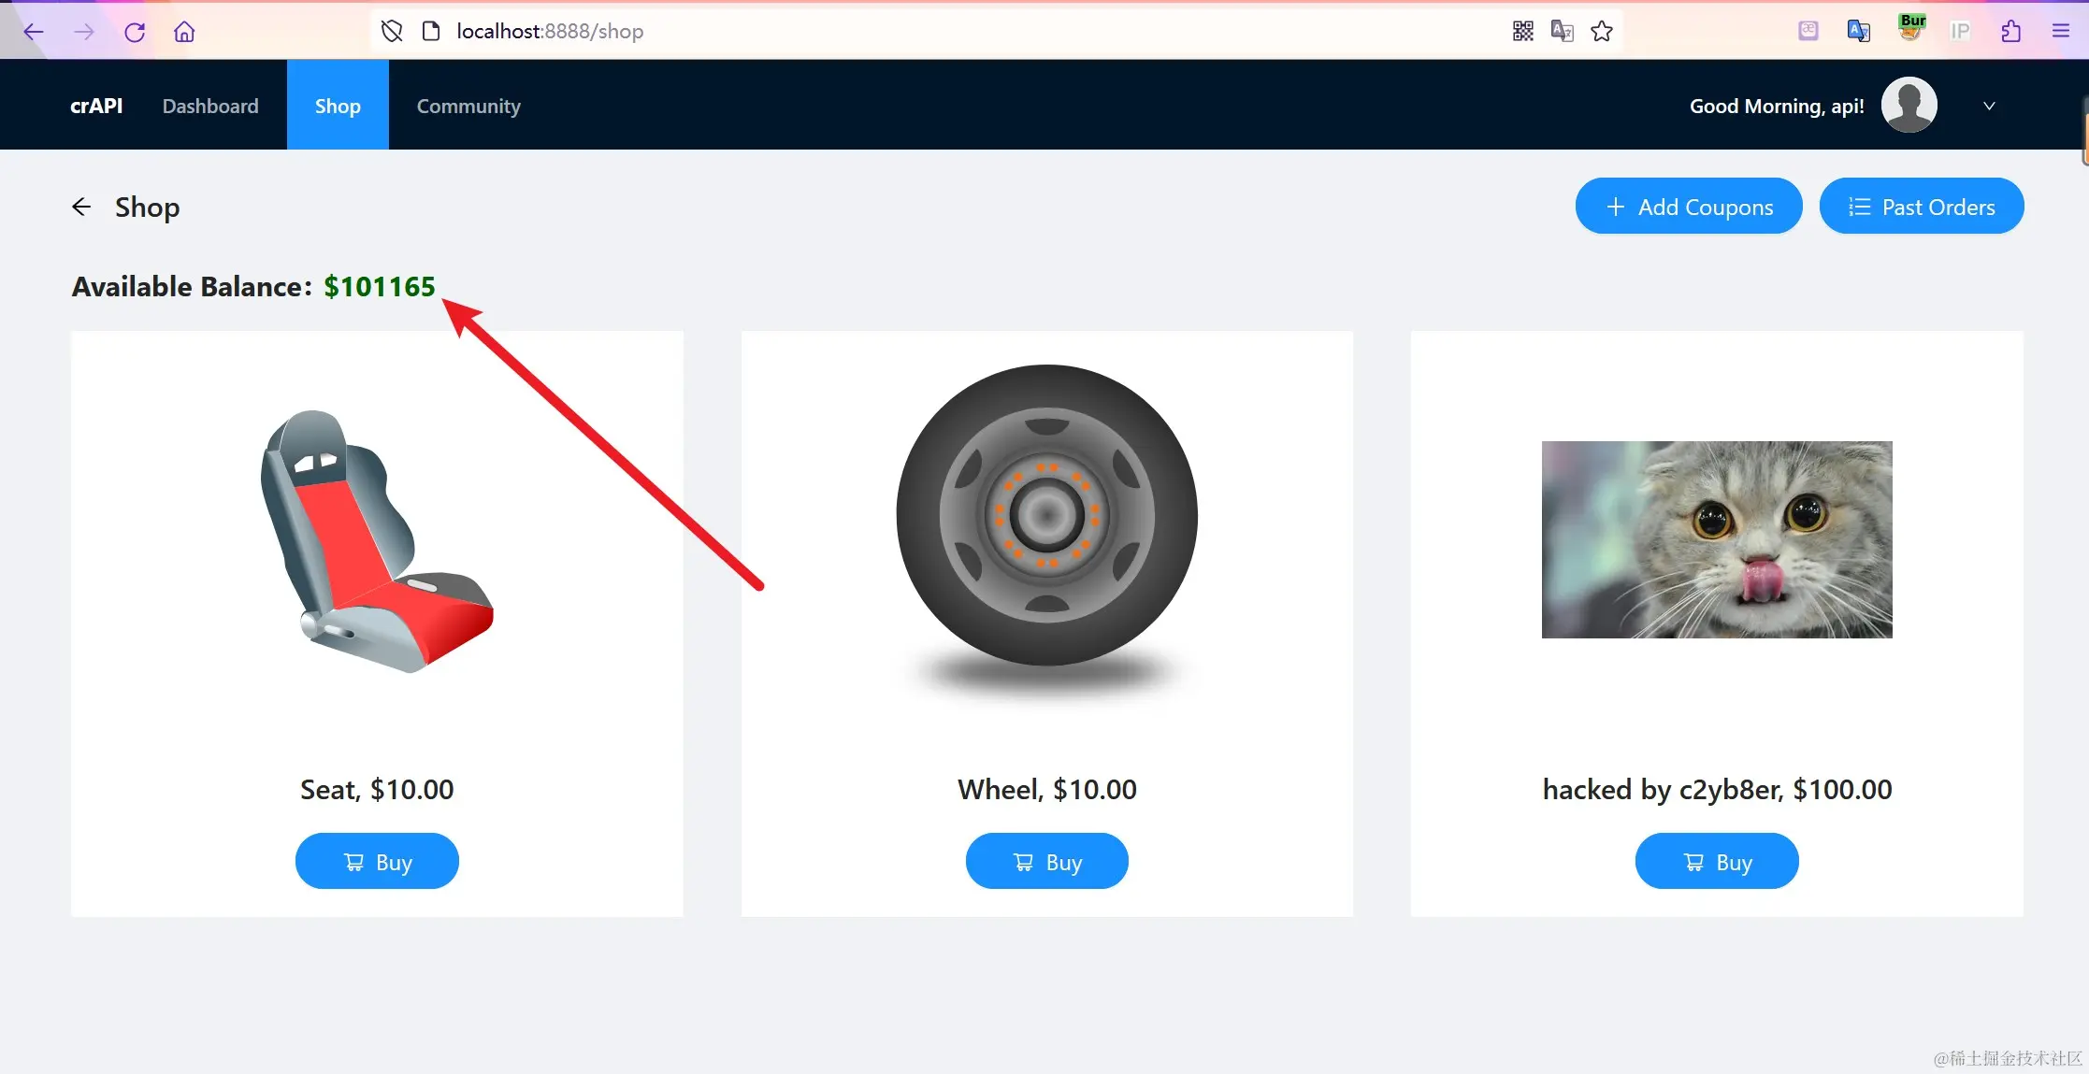Bookmark page with star icon

[x=1602, y=32]
